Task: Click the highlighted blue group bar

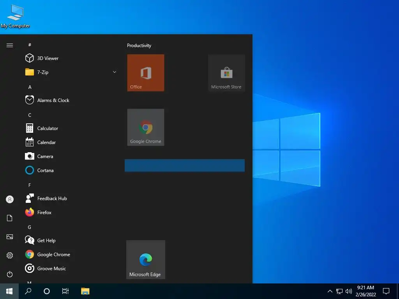Action: (185, 165)
